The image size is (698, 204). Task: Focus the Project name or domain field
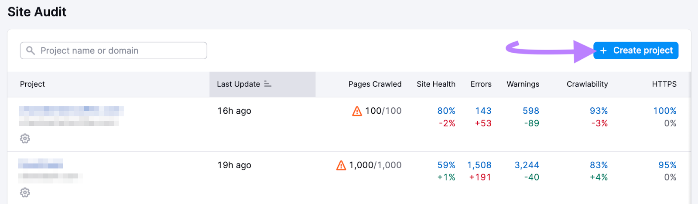[113, 51]
